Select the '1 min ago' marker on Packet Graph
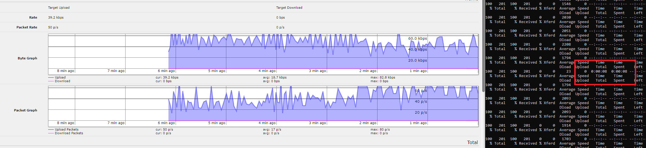Viewport: 646px width, 148px height. pyautogui.click(x=418, y=123)
